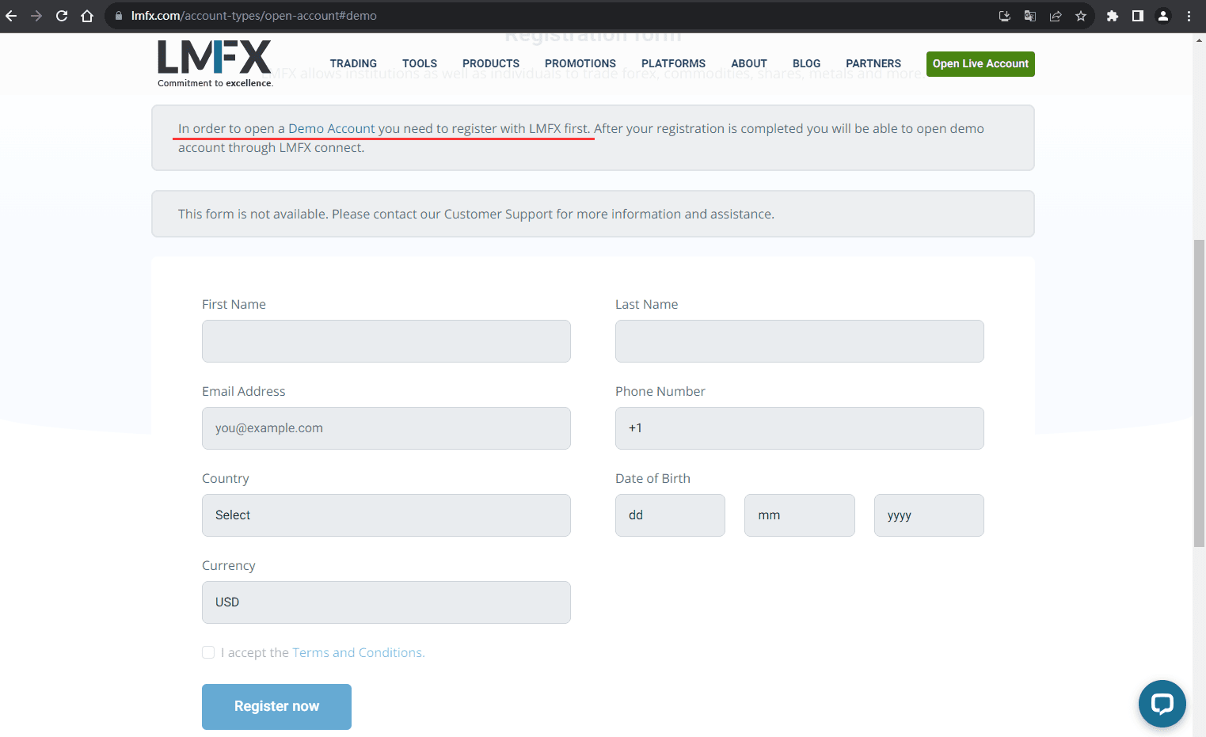This screenshot has height=737, width=1206.
Task: Open the extensions puzzle icon
Action: pyautogui.click(x=1113, y=16)
